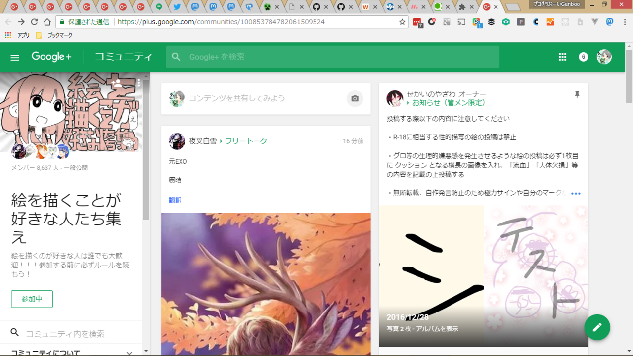Open your profile avatar in header
Image resolution: width=633 pixels, height=356 pixels.
[604, 57]
